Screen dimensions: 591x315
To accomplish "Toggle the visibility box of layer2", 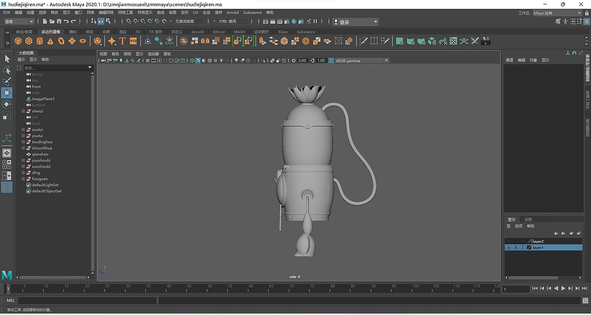I will tap(508, 241).
